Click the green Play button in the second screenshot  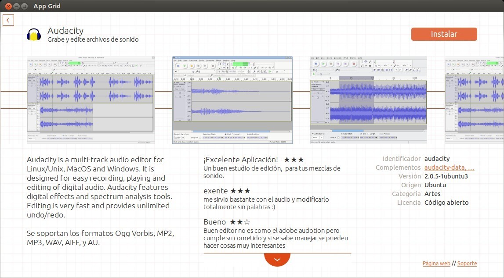click(185, 65)
